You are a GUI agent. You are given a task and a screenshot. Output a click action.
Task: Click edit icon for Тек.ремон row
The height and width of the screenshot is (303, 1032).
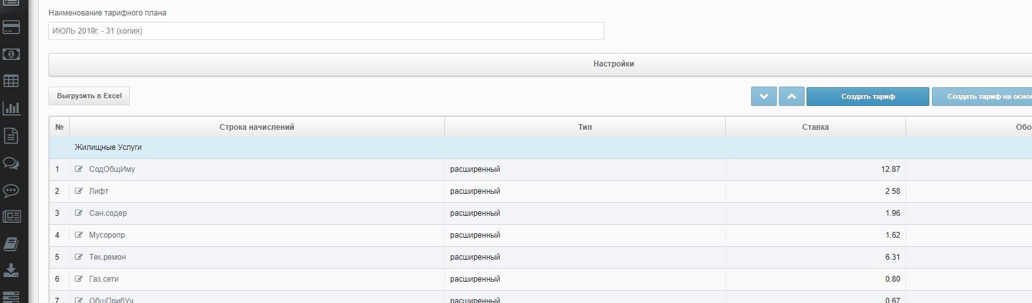79,257
